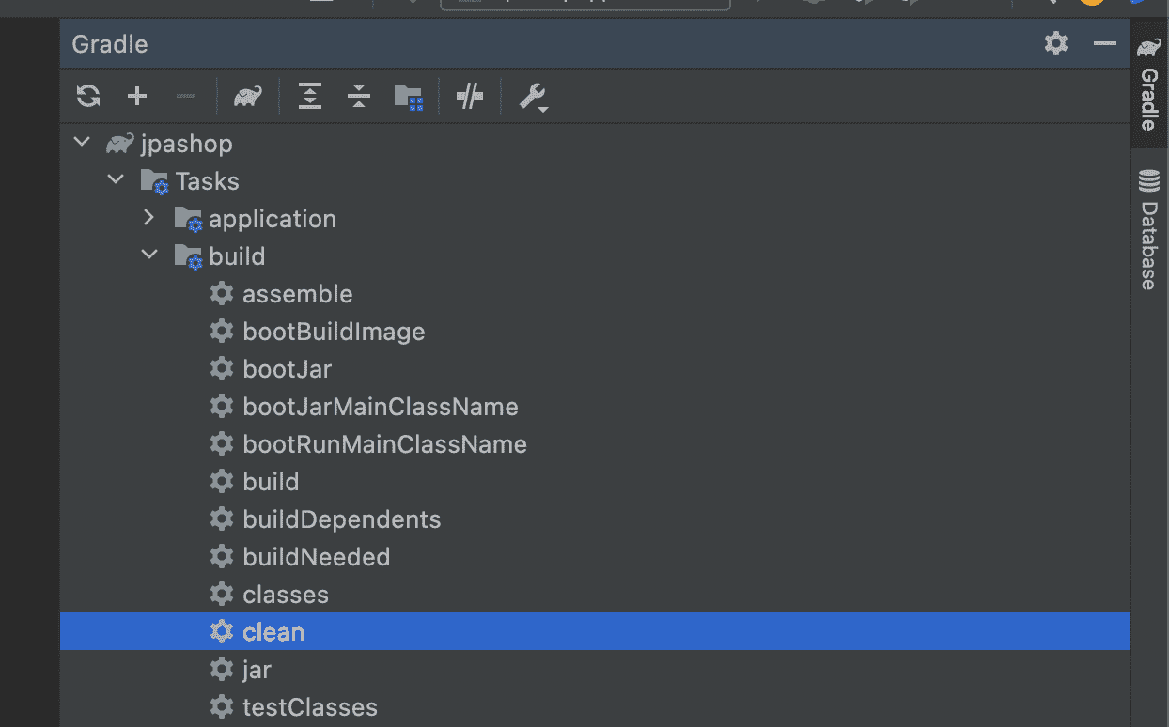The width and height of the screenshot is (1169, 727).
Task: Click the plus icon to link Gradle project
Action: point(137,96)
